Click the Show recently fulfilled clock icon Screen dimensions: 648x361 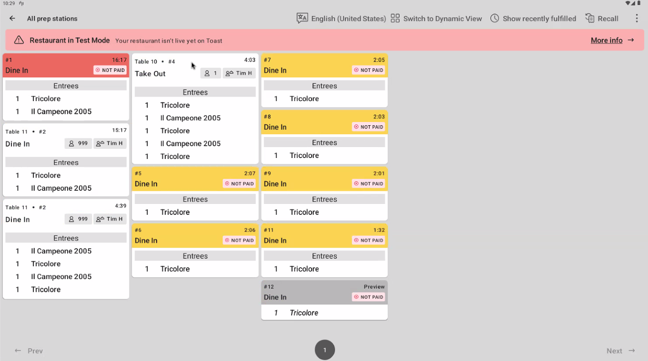click(x=494, y=18)
